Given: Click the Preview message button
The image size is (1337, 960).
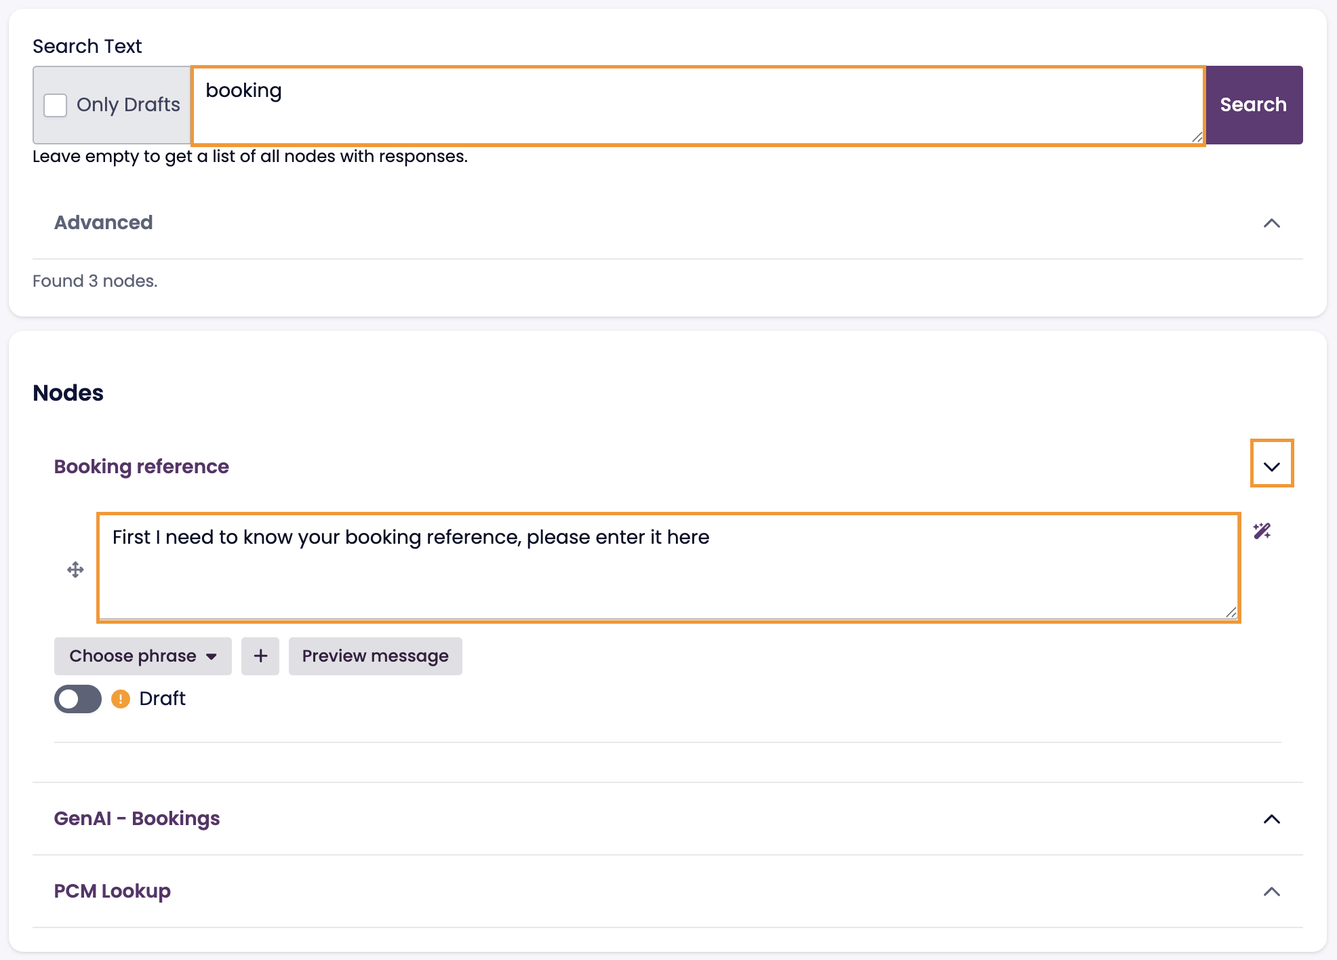Looking at the screenshot, I should point(375,656).
